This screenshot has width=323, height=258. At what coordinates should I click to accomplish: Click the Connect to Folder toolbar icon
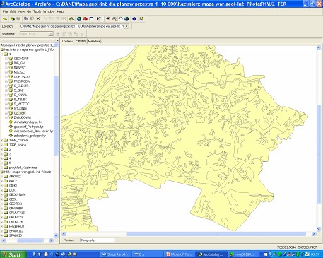click(x=12, y=19)
